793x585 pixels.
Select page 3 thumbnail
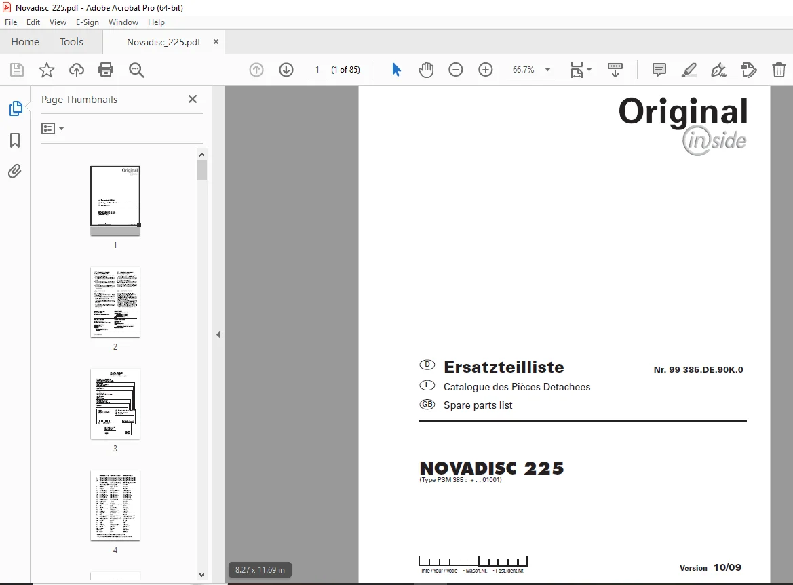tap(115, 403)
